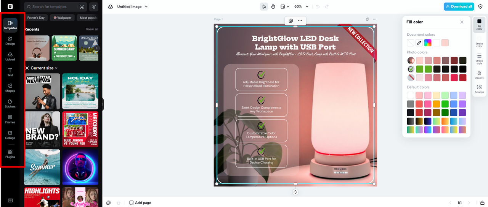Open the Opacity tool
Viewport: 488px width, 207px height.
pyautogui.click(x=479, y=75)
